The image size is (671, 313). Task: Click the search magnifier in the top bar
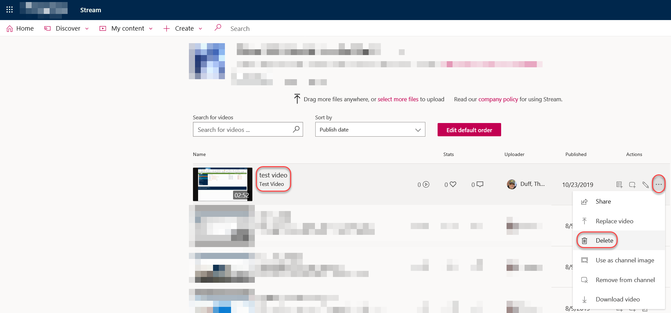coord(218,28)
